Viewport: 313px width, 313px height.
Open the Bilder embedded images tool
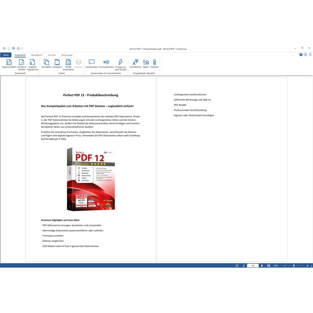[146, 64]
